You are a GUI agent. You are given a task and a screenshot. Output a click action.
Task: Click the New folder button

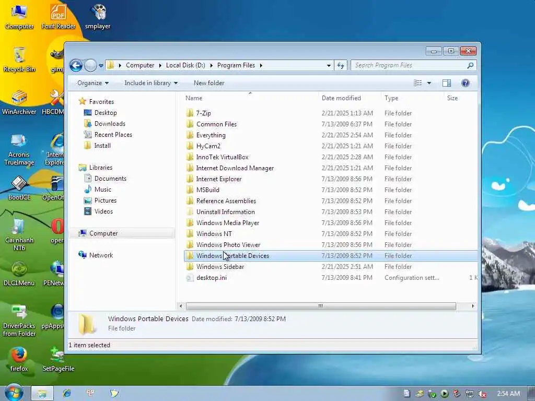209,83
